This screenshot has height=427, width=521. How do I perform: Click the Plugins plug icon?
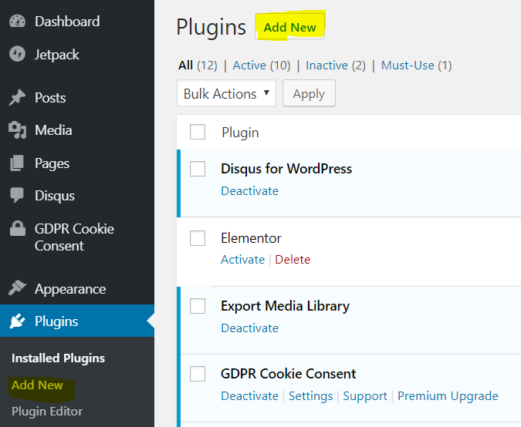[x=17, y=321]
